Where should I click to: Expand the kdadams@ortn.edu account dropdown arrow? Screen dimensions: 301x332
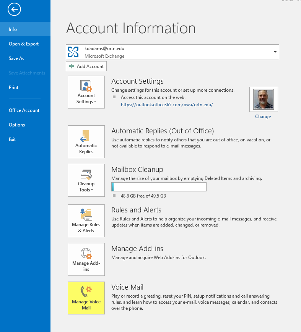click(275, 52)
